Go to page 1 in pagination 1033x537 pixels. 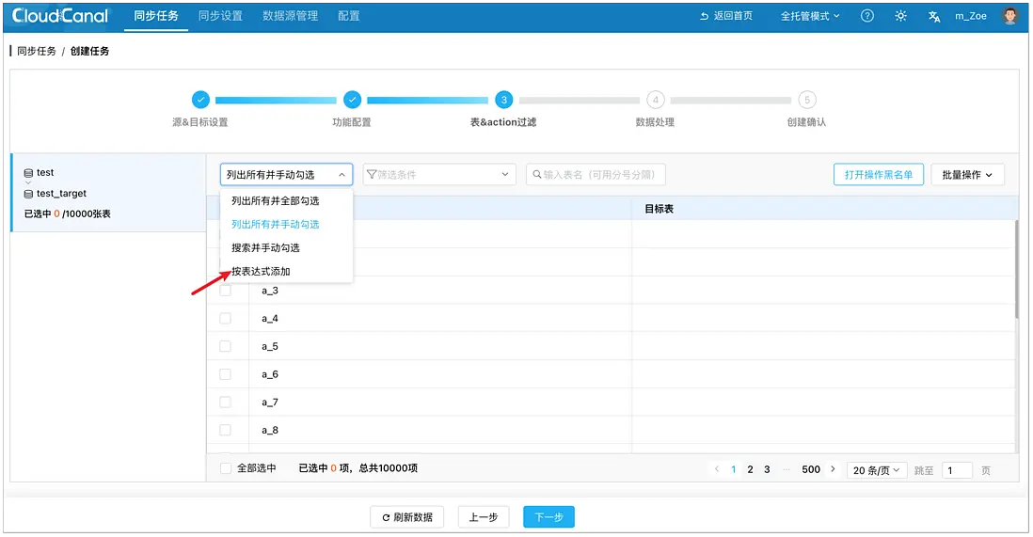[x=733, y=469]
